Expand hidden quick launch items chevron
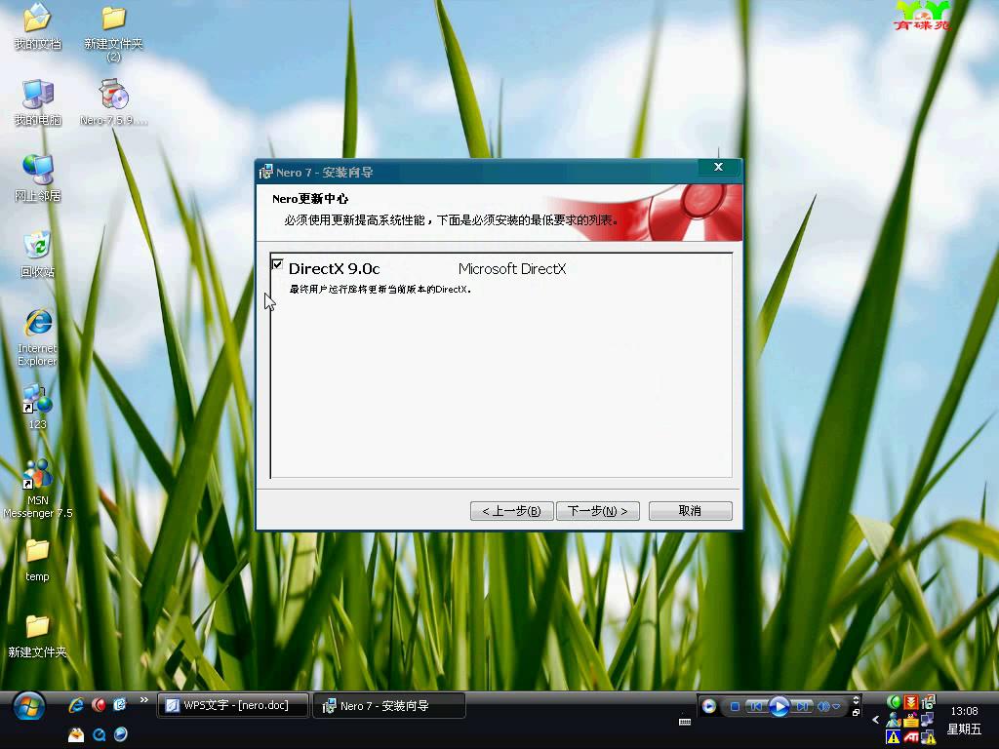Screen dimensions: 999x749 pyautogui.click(x=144, y=700)
